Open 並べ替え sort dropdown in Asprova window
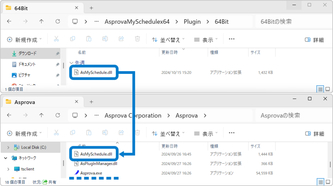This screenshot has height=186, width=333. [168, 133]
